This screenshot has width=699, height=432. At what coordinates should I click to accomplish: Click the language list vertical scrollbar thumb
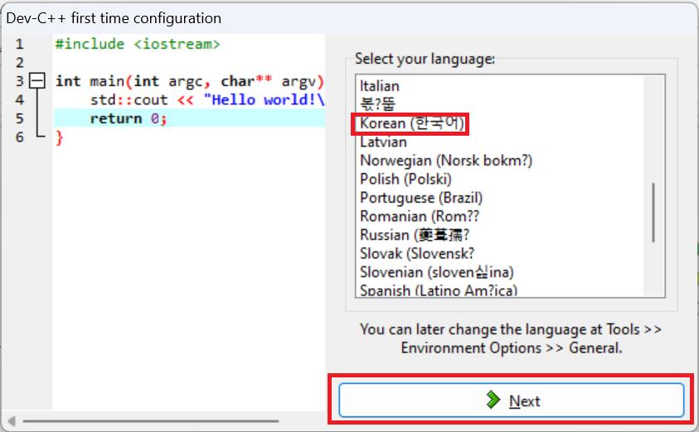(x=654, y=211)
